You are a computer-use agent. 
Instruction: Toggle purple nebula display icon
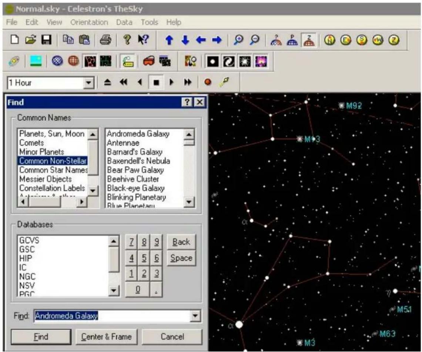point(261,61)
